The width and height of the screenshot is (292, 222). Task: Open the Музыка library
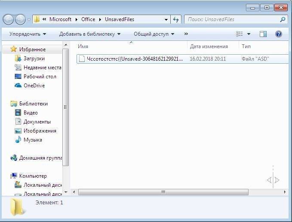[x=33, y=140]
